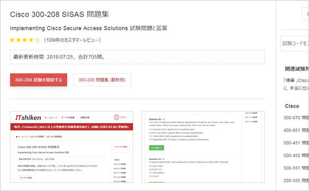Focus the exam code search field
309x191 pixels.
[x=295, y=43]
